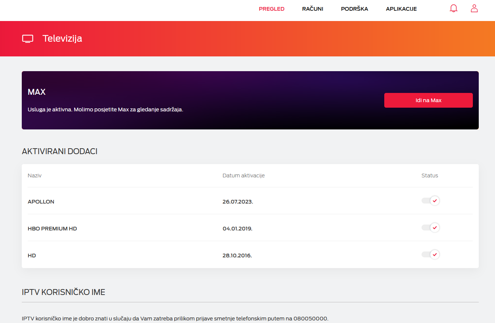Click the Televizija page title
Image resolution: width=495 pixels, height=323 pixels.
pyautogui.click(x=62, y=38)
